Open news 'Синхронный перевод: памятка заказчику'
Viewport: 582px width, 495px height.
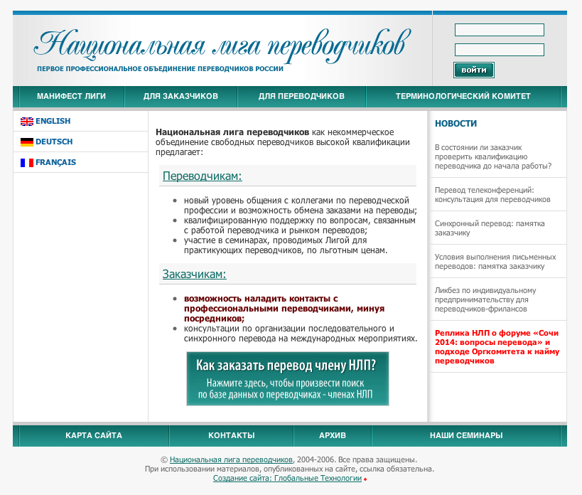[490, 228]
